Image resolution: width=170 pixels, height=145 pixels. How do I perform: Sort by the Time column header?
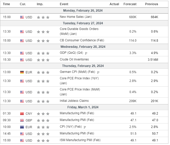tap(6, 4)
